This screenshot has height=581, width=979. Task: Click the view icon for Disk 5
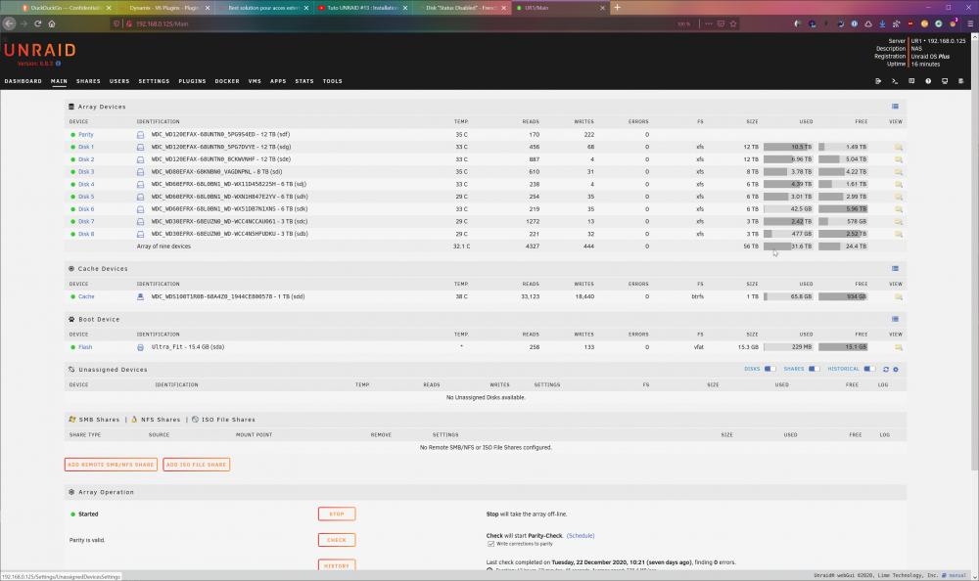pyautogui.click(x=899, y=198)
